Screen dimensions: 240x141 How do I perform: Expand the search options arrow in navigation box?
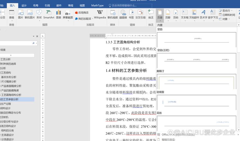click(36, 43)
